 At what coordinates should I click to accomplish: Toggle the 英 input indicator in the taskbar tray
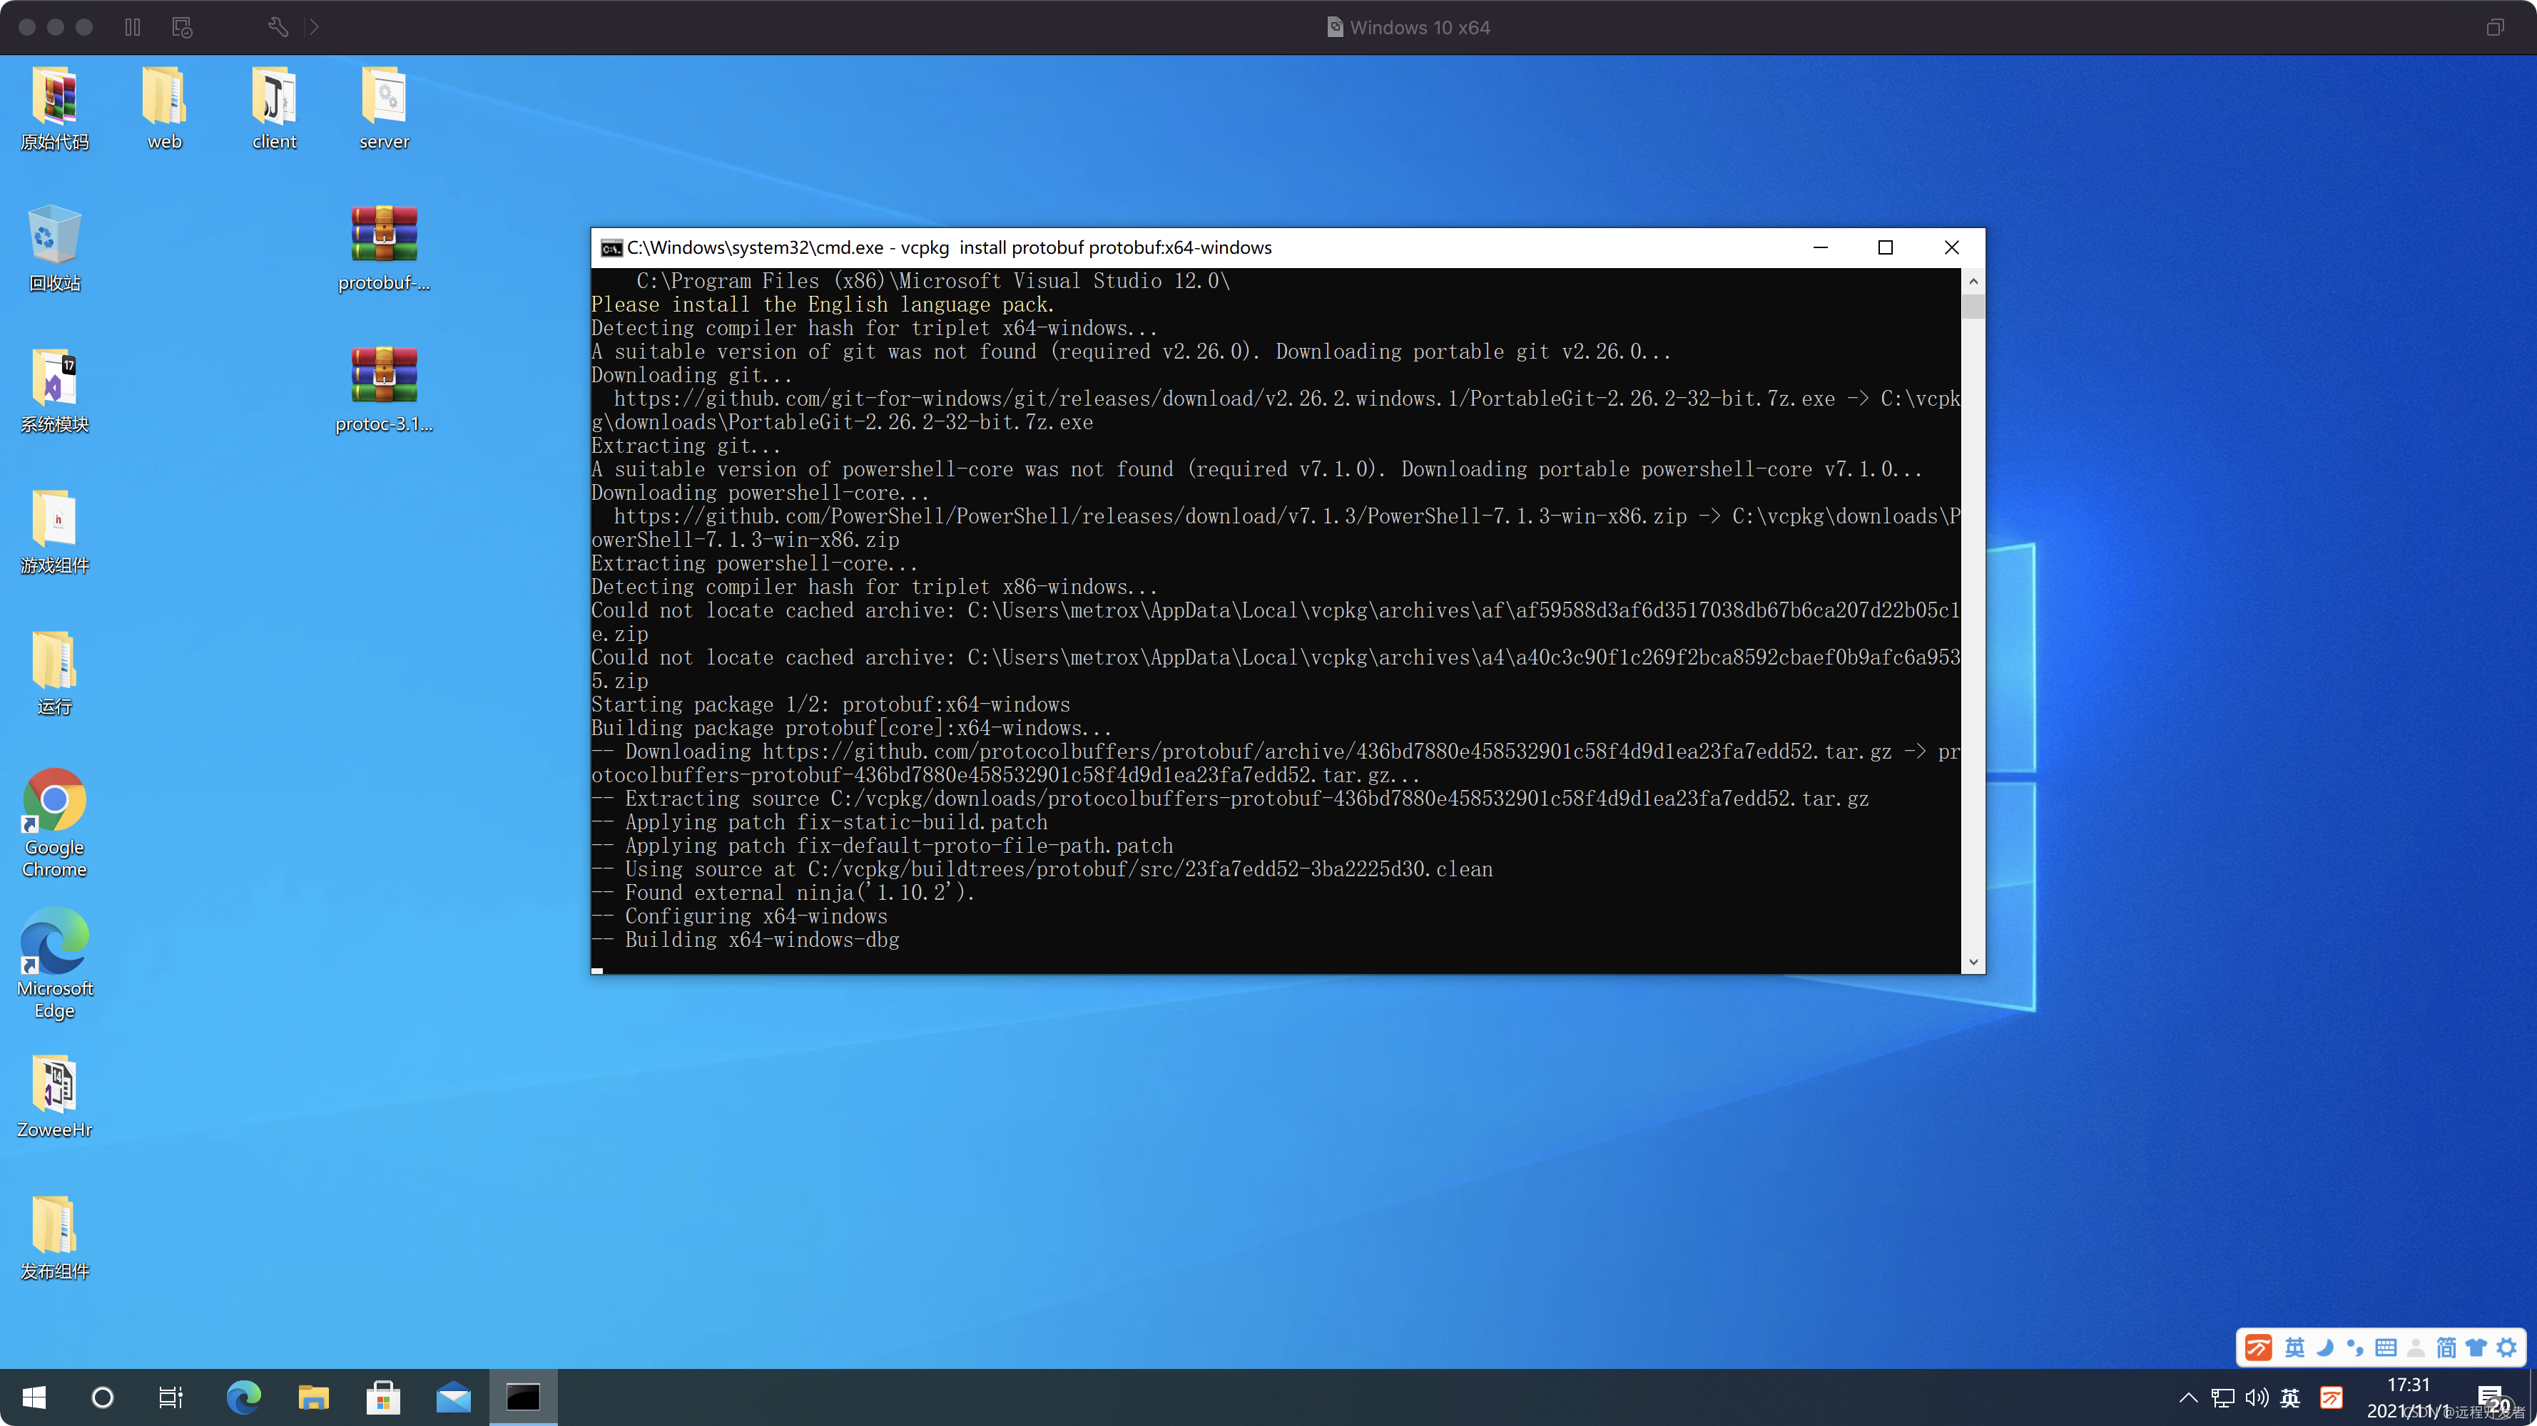tap(2291, 1397)
